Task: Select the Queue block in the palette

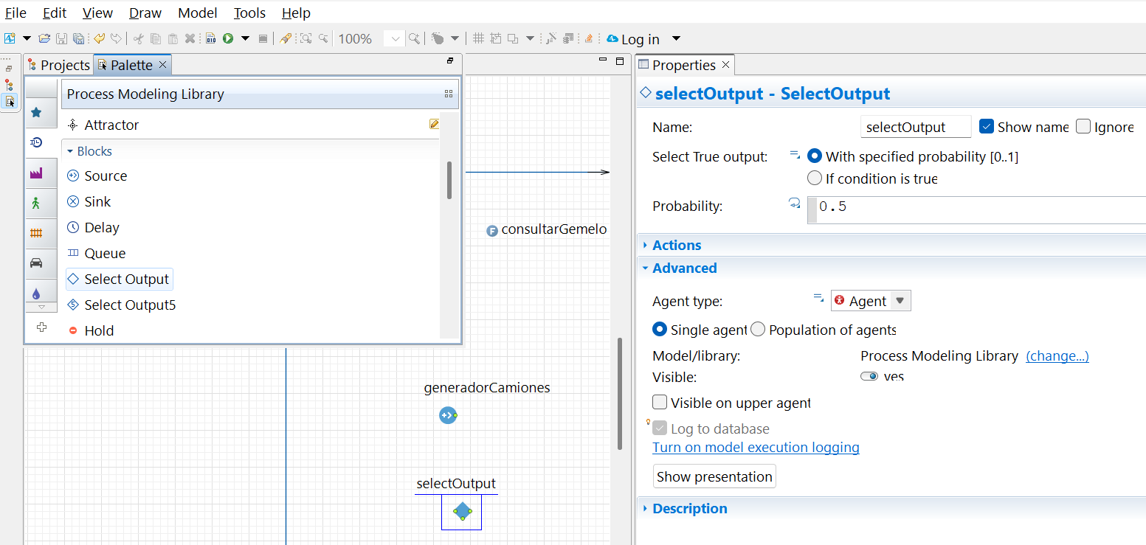Action: [x=96, y=254]
